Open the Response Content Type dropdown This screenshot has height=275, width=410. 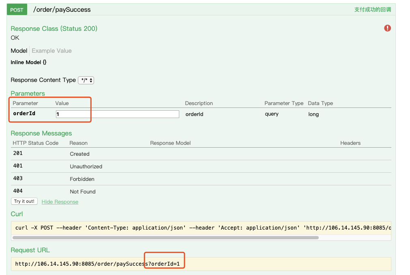[x=86, y=80]
